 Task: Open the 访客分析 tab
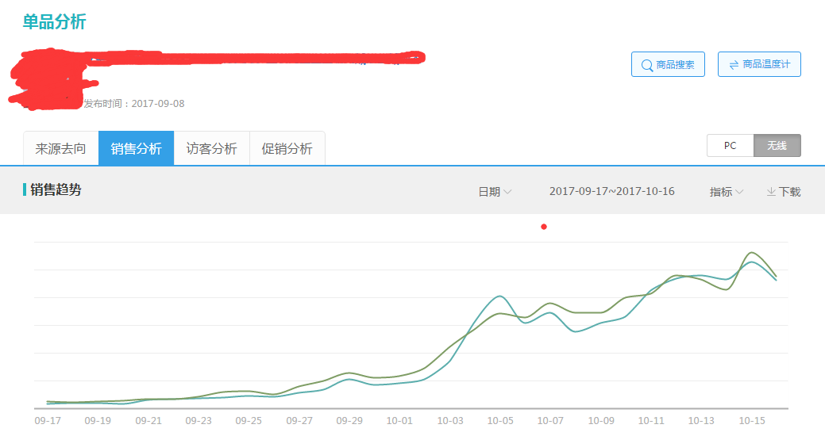(x=211, y=148)
